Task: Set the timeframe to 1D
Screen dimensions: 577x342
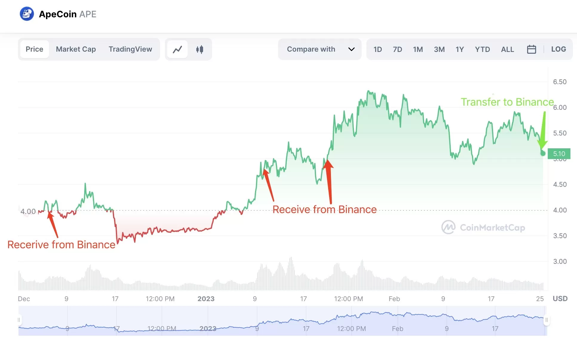Action: (377, 49)
